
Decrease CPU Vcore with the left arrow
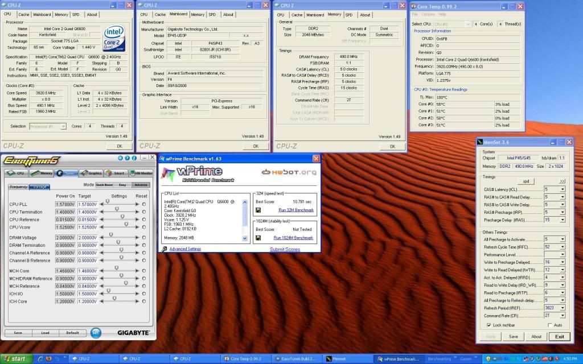(101, 227)
